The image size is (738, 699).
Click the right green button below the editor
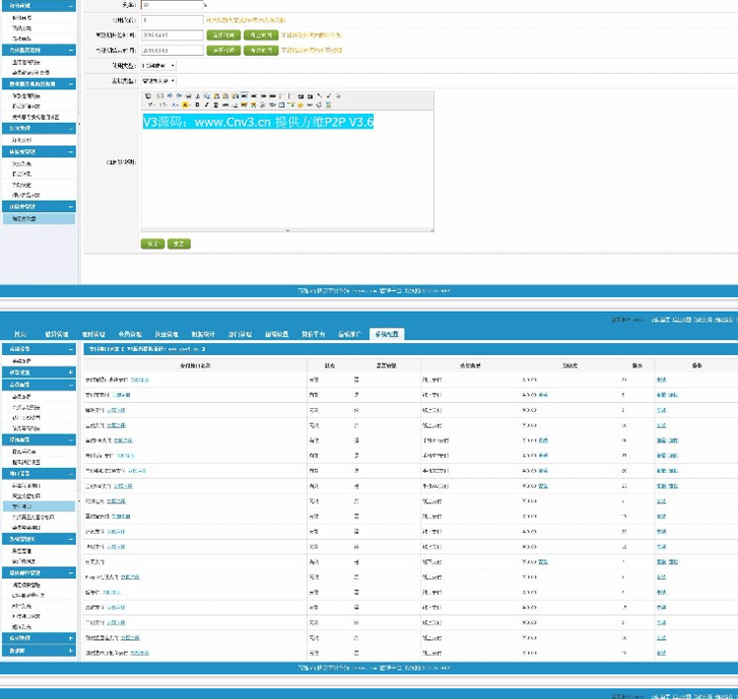pyautogui.click(x=178, y=243)
